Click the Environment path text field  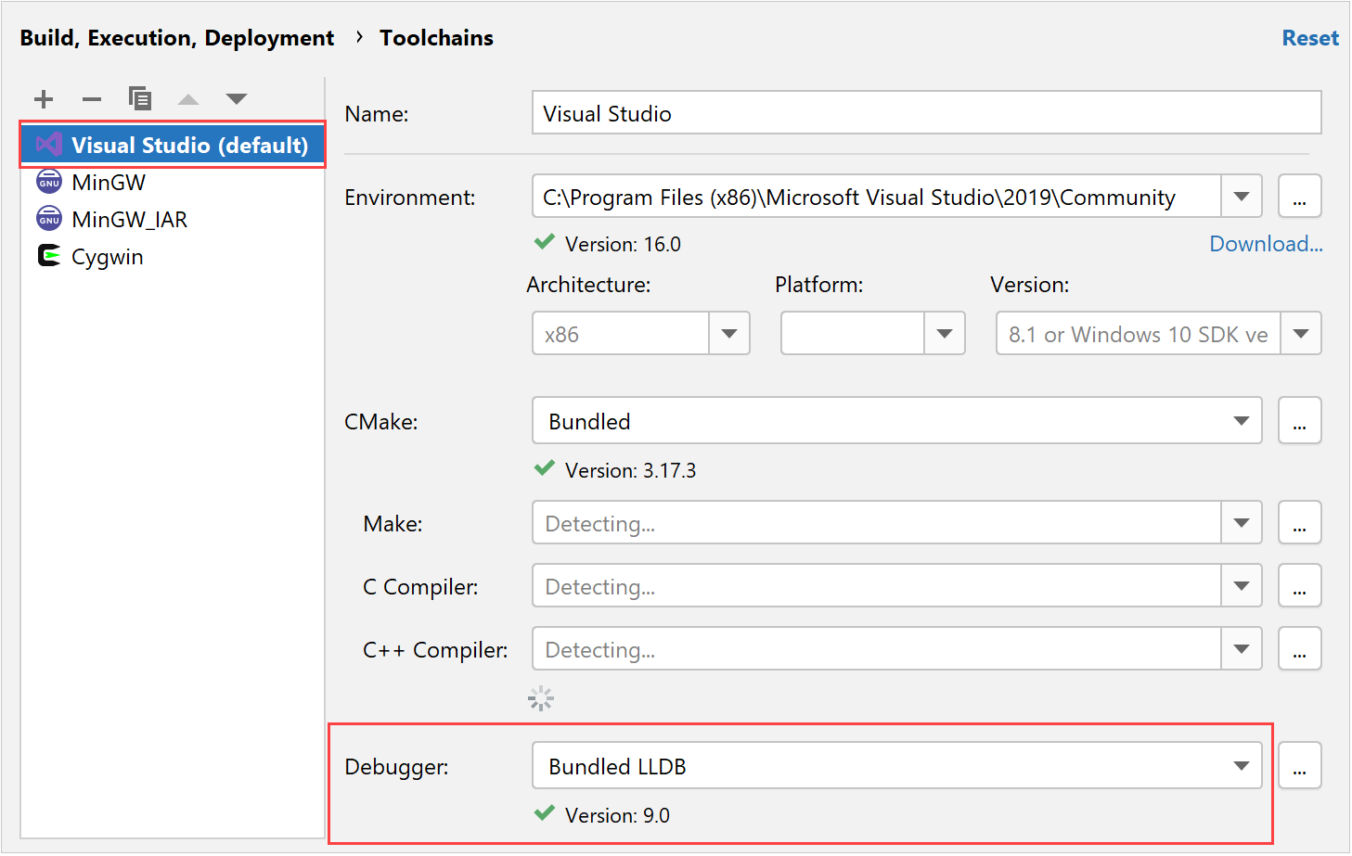coord(876,197)
